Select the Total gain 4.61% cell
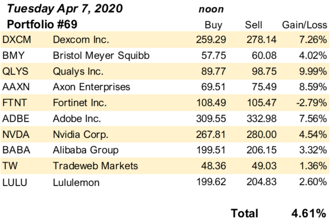330x222 pixels. pyautogui.click(x=309, y=213)
